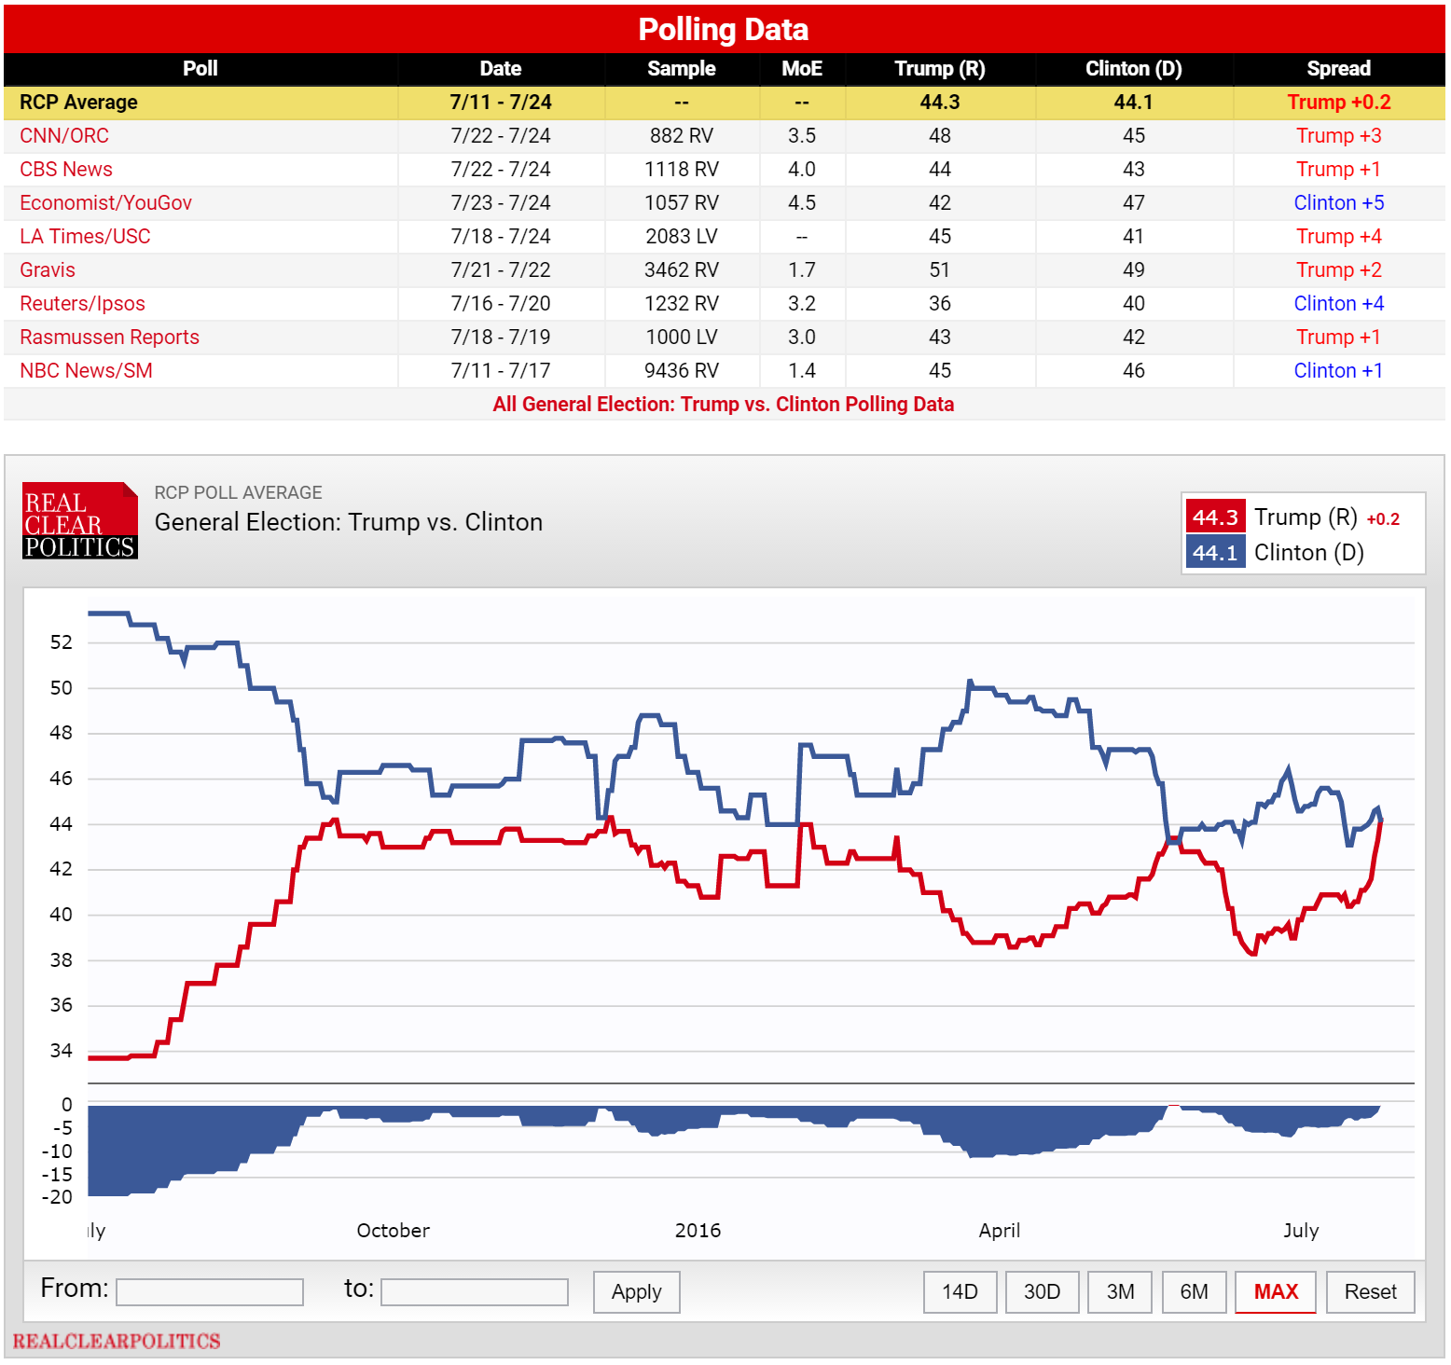Image resolution: width=1451 pixels, height=1365 pixels.
Task: Click the 'Clinton +1' spread value
Action: coord(1339,371)
